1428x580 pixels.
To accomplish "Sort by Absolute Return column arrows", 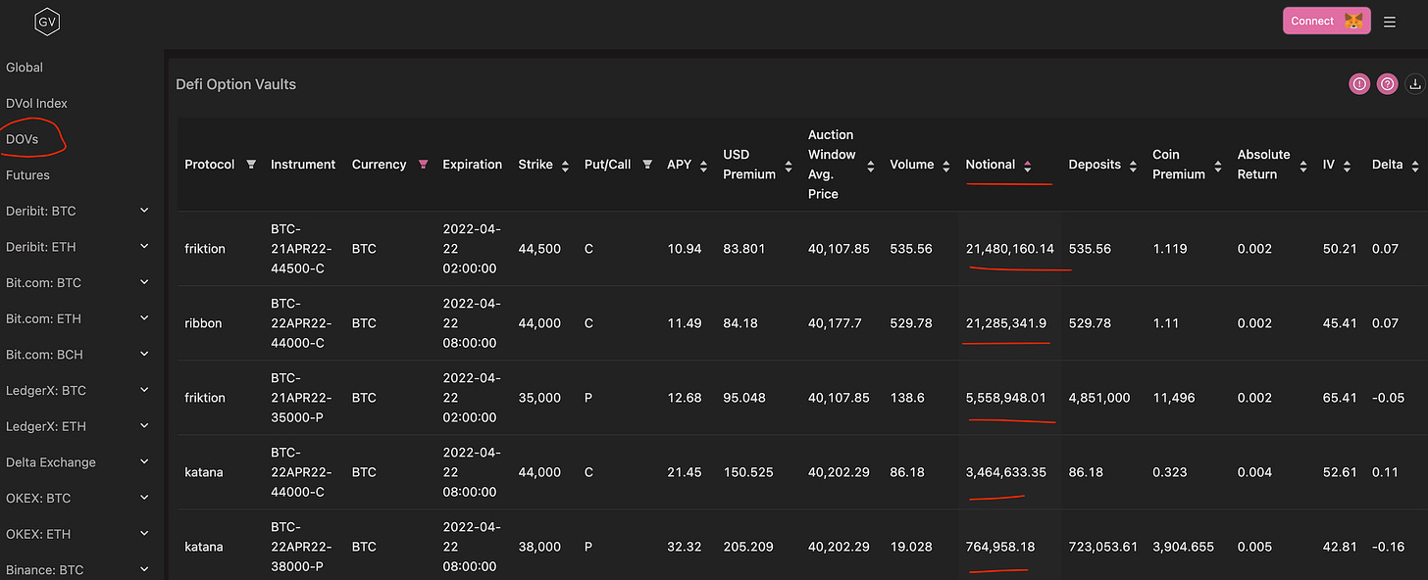I will point(1302,166).
